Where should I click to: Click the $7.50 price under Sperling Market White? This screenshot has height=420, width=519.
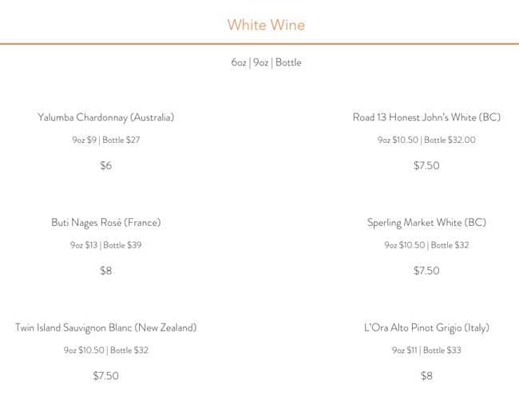[426, 271]
